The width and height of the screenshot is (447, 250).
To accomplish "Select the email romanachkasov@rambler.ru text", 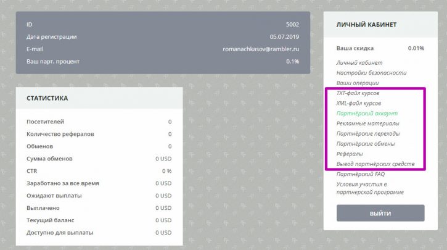I will (x=261, y=49).
